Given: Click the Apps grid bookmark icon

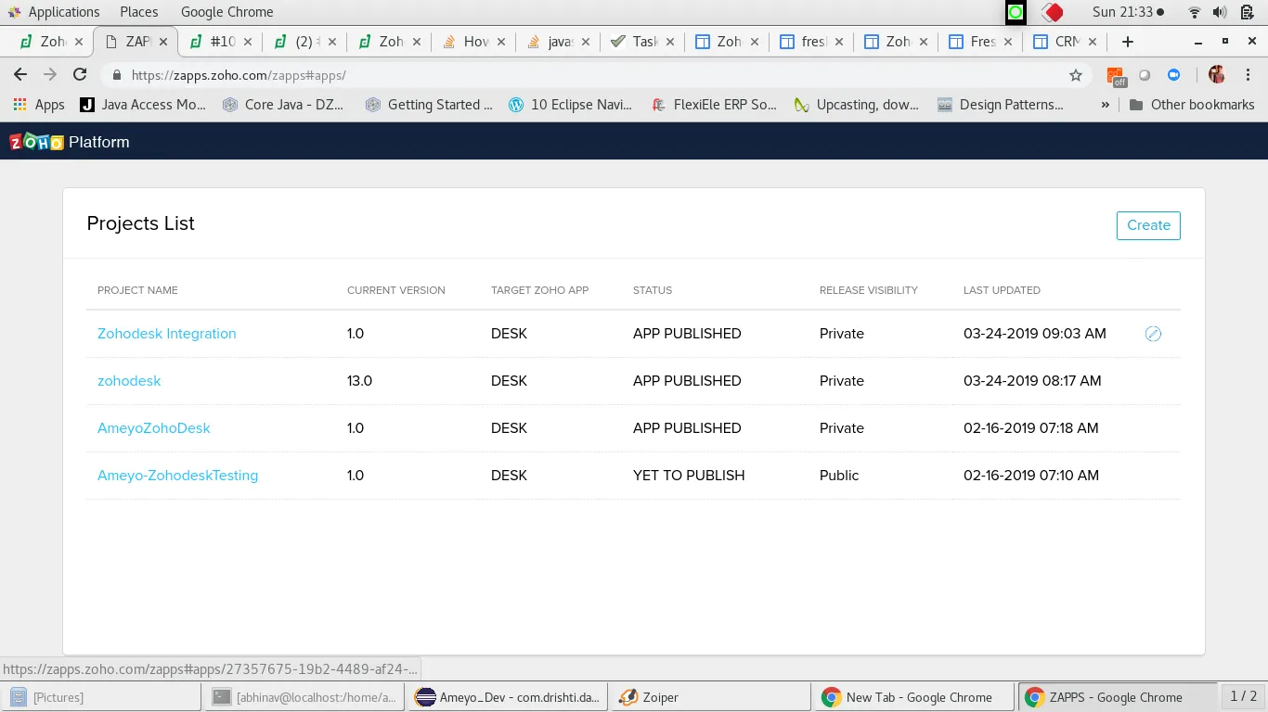Looking at the screenshot, I should tap(19, 105).
